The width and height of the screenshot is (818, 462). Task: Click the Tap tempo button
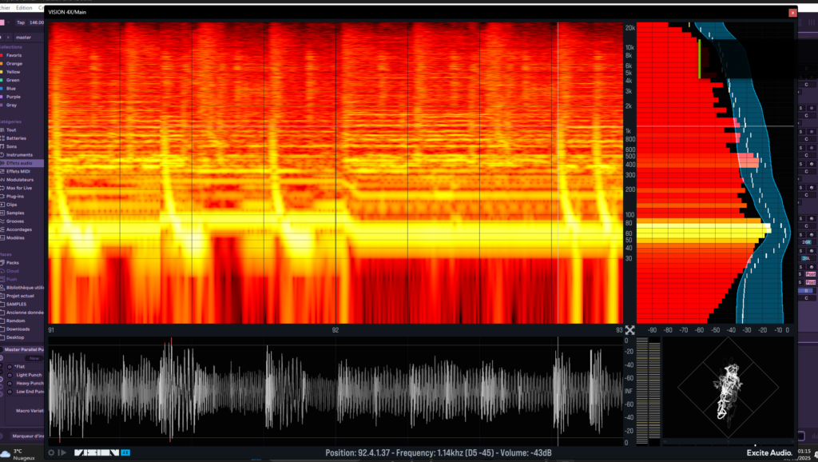point(21,22)
